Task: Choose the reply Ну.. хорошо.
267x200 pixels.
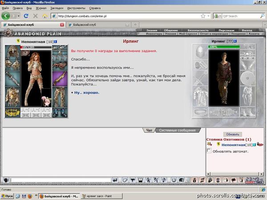Action: 87,93
